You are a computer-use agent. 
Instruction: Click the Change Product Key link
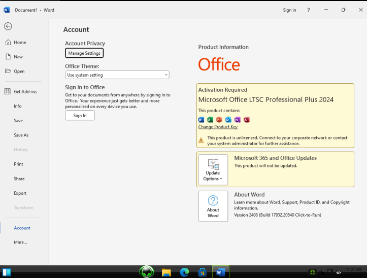pyautogui.click(x=218, y=127)
